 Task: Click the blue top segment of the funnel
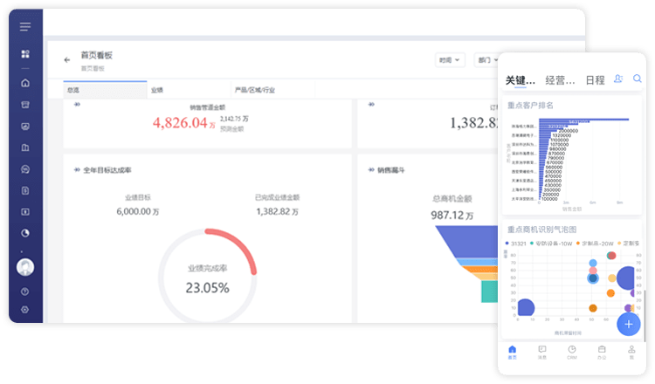coord(466,241)
